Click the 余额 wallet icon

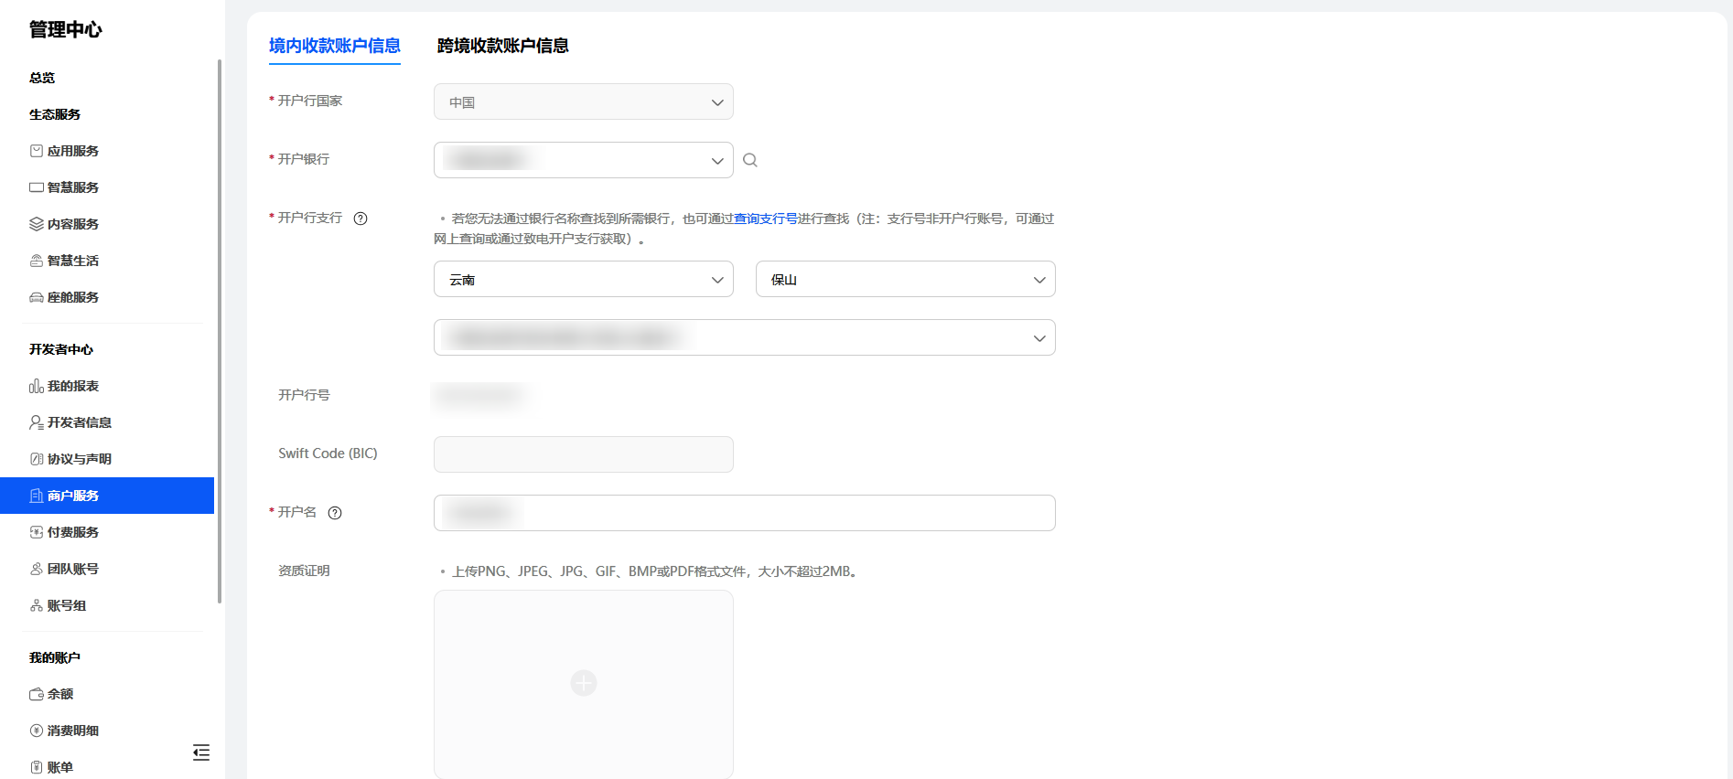37,694
